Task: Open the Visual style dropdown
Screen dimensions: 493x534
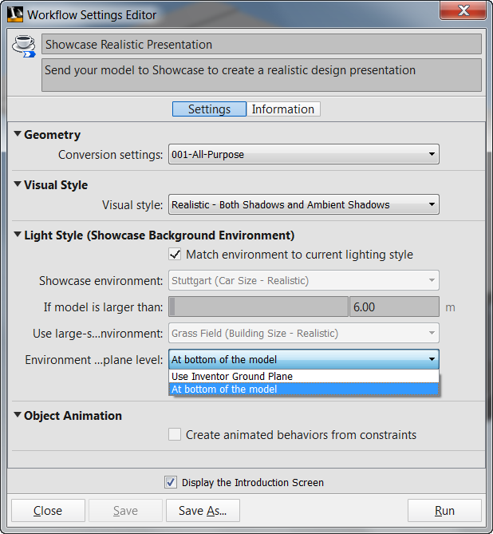Action: click(304, 204)
